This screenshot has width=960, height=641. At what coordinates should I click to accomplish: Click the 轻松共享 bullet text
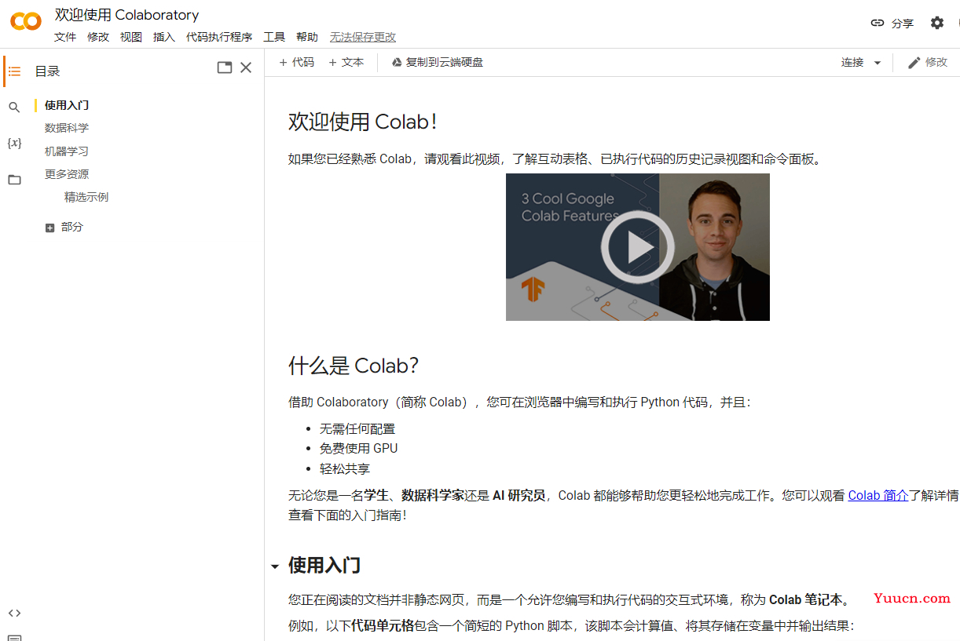345,468
